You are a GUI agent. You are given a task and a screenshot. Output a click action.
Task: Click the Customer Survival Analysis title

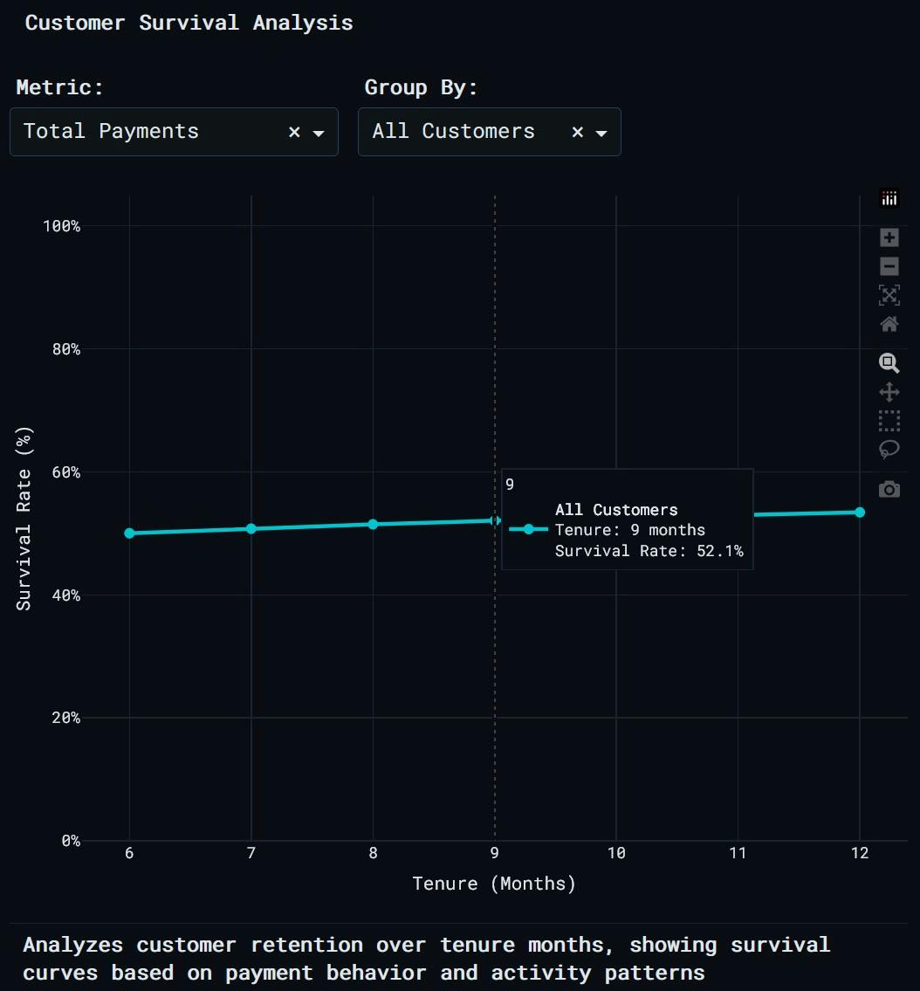pyautogui.click(x=189, y=23)
